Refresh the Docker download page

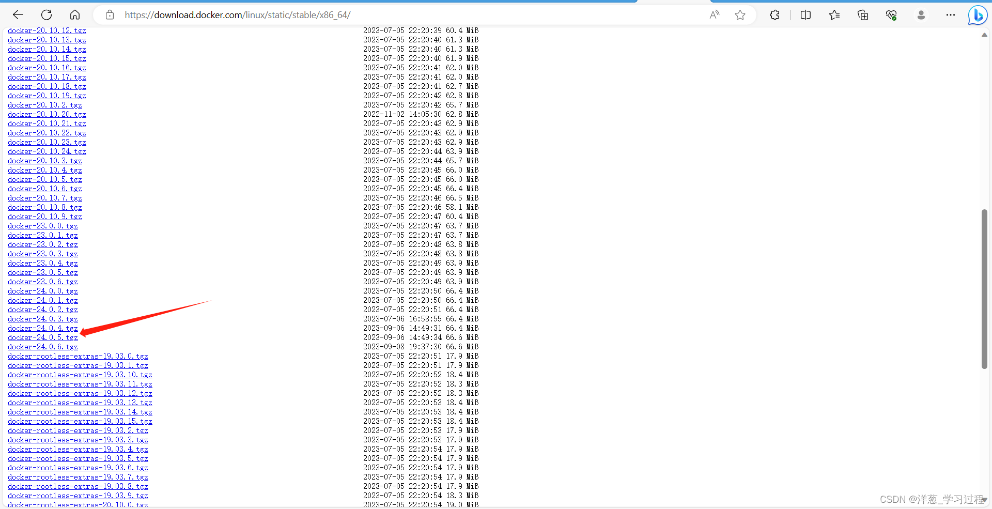click(47, 15)
